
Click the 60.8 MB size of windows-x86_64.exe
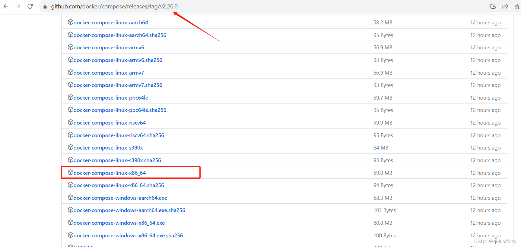tap(383, 223)
